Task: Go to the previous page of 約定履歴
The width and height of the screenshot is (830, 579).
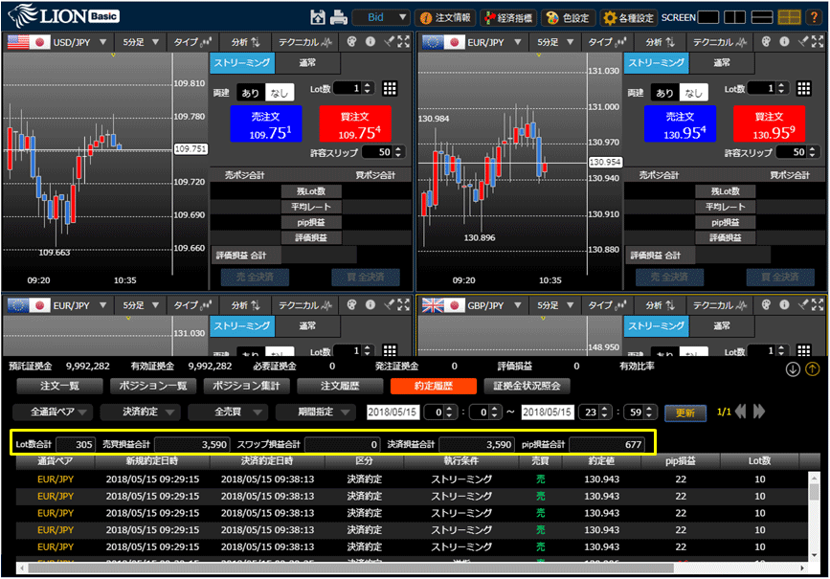Action: tap(741, 412)
